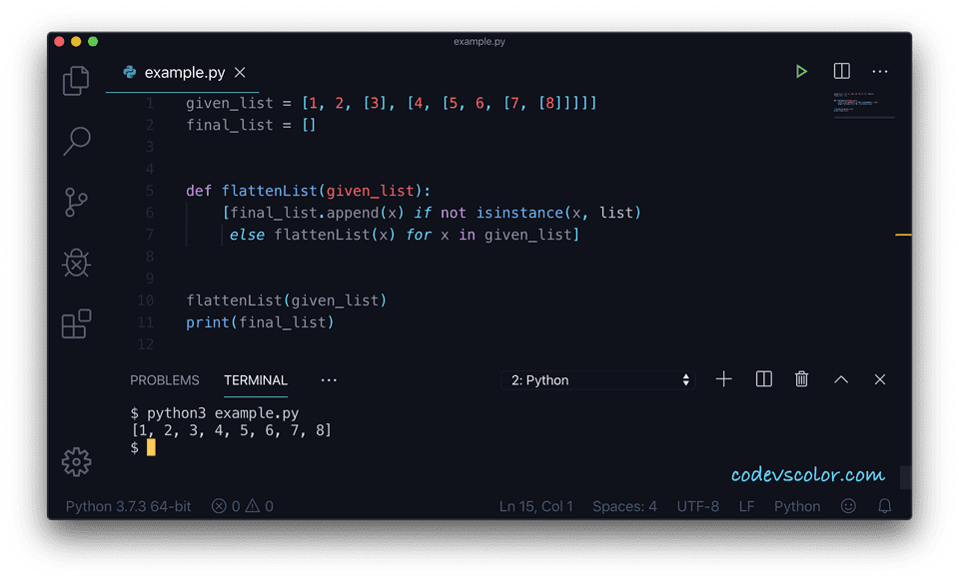Open the Search panel
This screenshot has width=959, height=582.
click(76, 141)
